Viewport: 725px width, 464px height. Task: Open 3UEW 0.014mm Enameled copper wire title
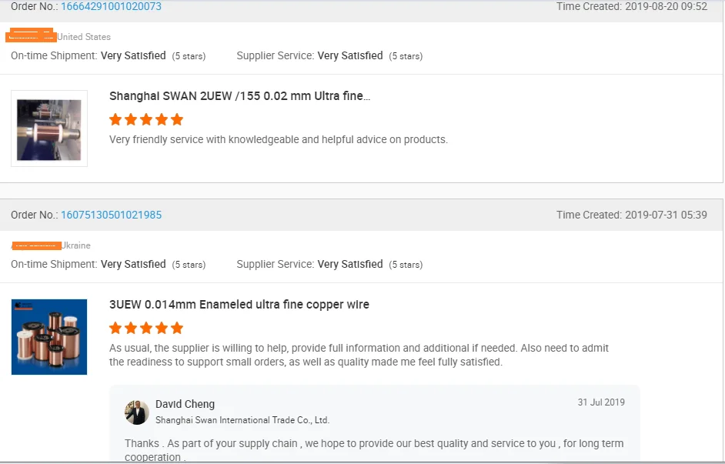(x=239, y=305)
